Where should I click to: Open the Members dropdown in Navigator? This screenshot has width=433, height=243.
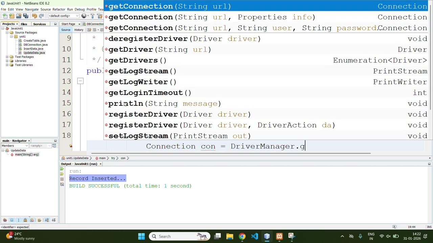pos(15,146)
